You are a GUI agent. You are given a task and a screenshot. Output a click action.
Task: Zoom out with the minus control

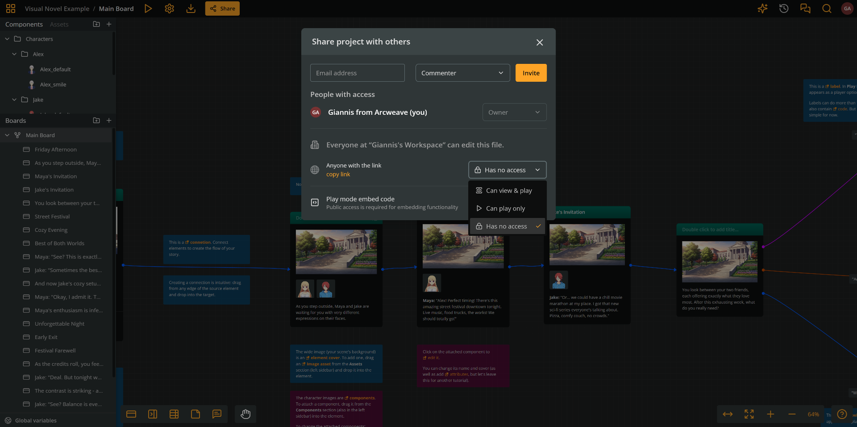[x=792, y=414]
